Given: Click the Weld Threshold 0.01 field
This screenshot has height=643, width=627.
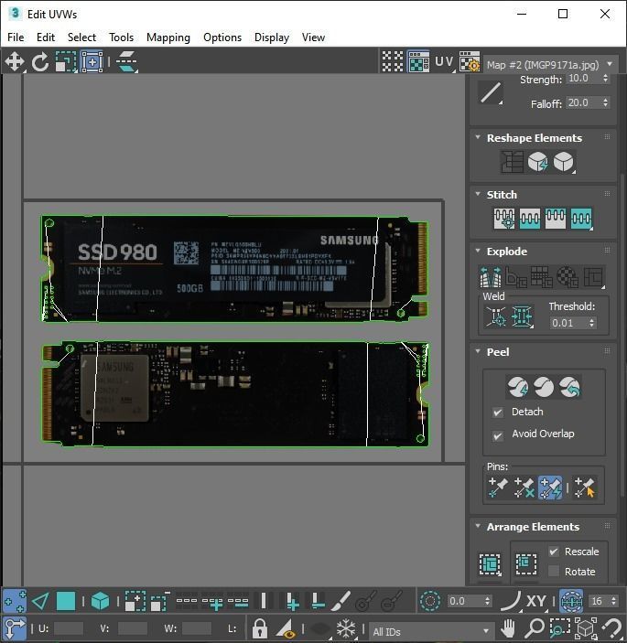Looking at the screenshot, I should point(568,323).
